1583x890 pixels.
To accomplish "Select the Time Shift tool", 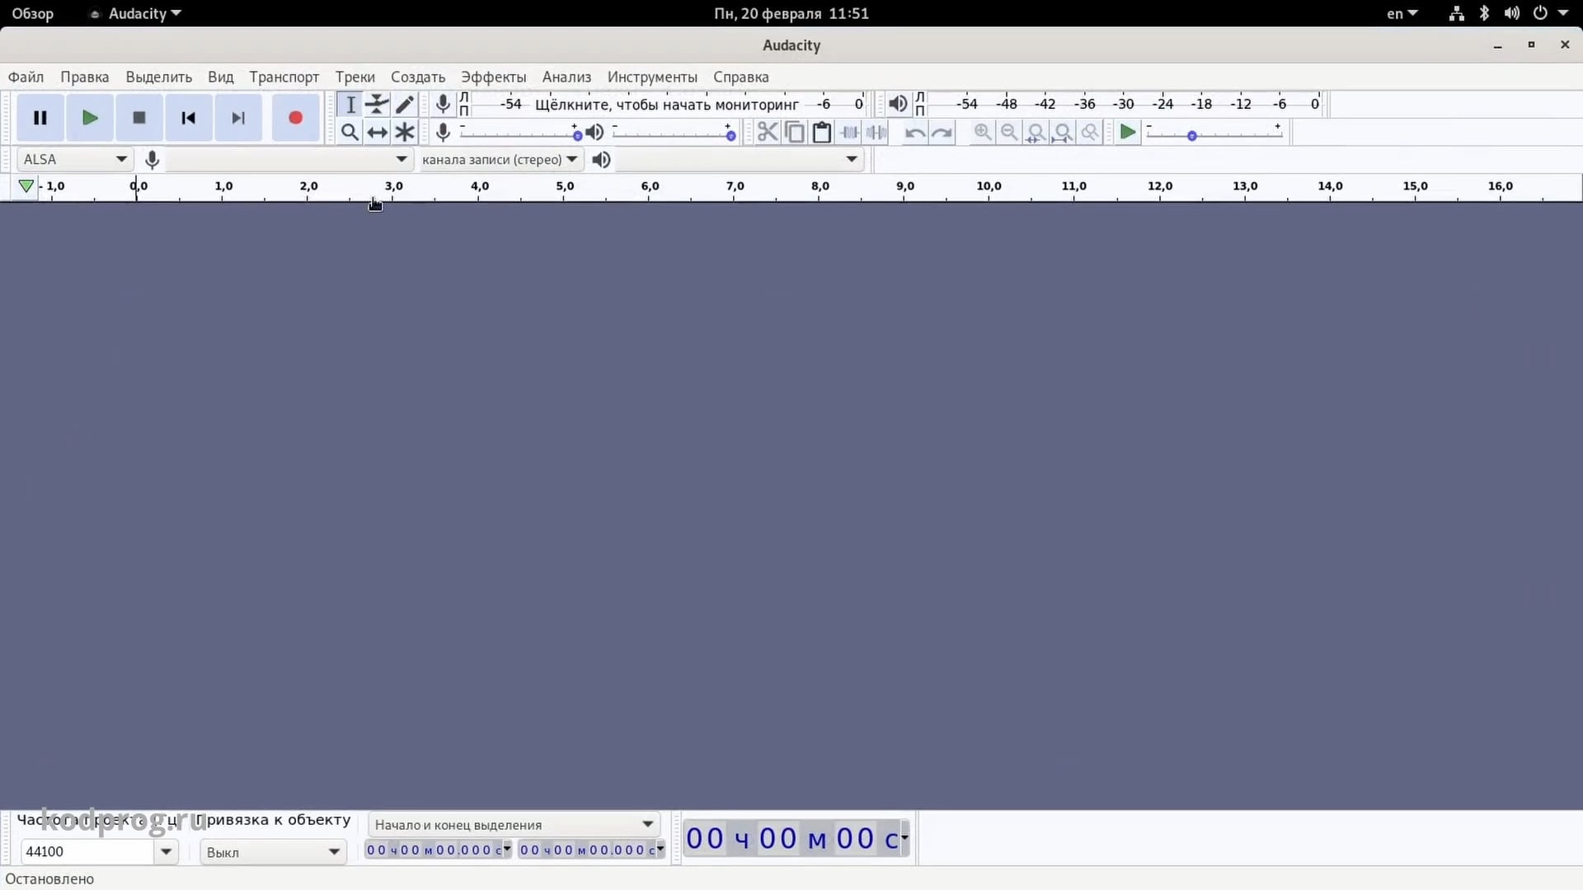I will (377, 132).
